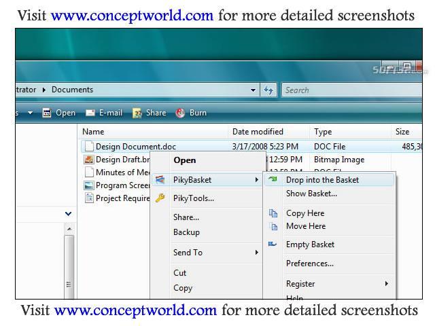Screen dimensions: 435x326
Task: Click the Share toolbar button label
Action: tap(156, 113)
